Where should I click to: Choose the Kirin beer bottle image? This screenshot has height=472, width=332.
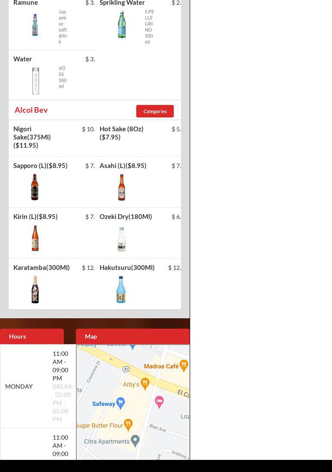click(x=35, y=238)
